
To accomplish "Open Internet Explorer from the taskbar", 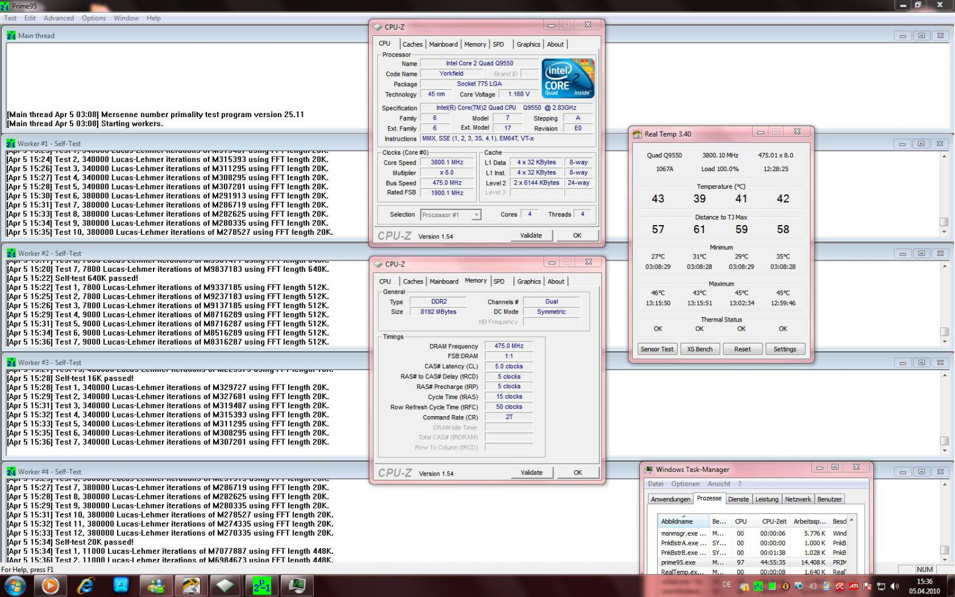I will pos(86,585).
